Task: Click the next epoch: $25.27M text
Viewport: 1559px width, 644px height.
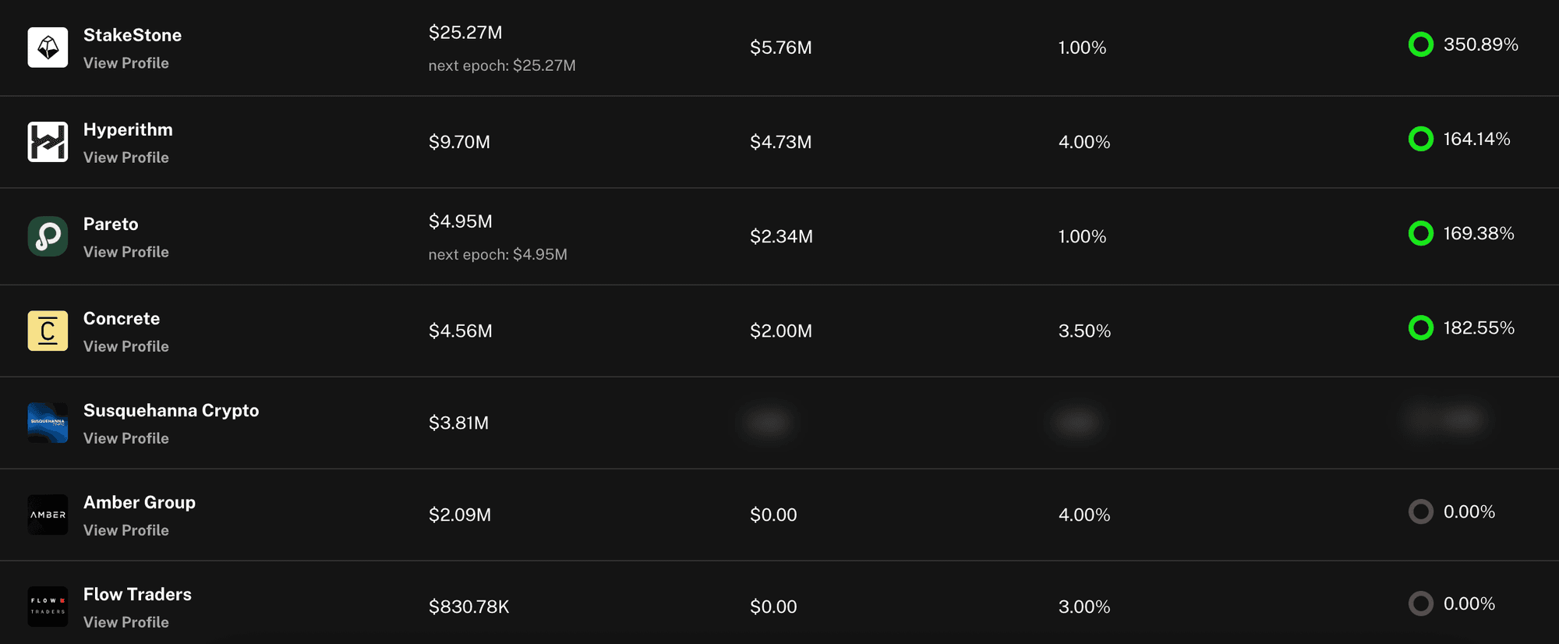Action: tap(502, 65)
